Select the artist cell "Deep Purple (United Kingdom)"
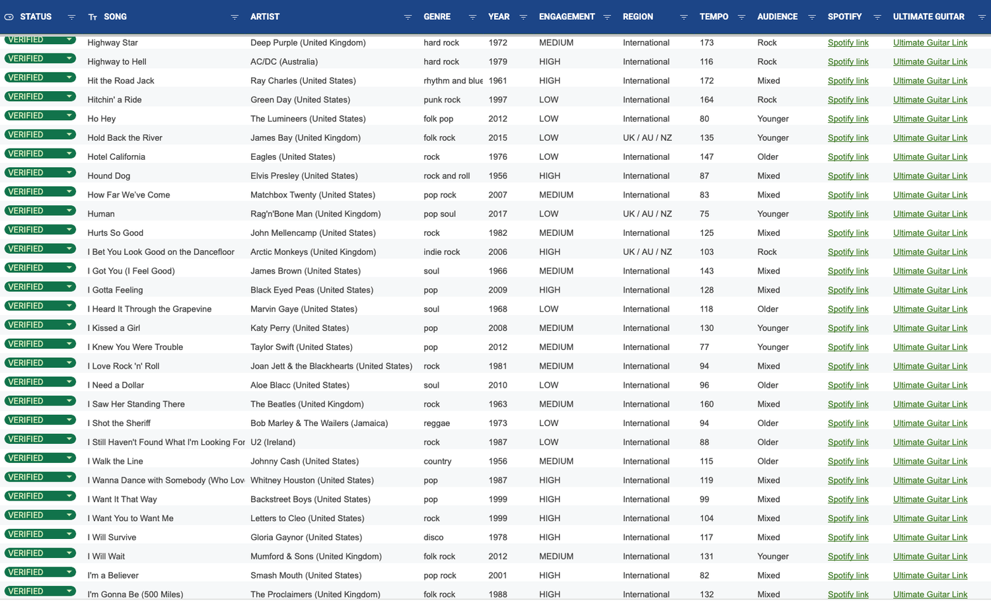 308,43
